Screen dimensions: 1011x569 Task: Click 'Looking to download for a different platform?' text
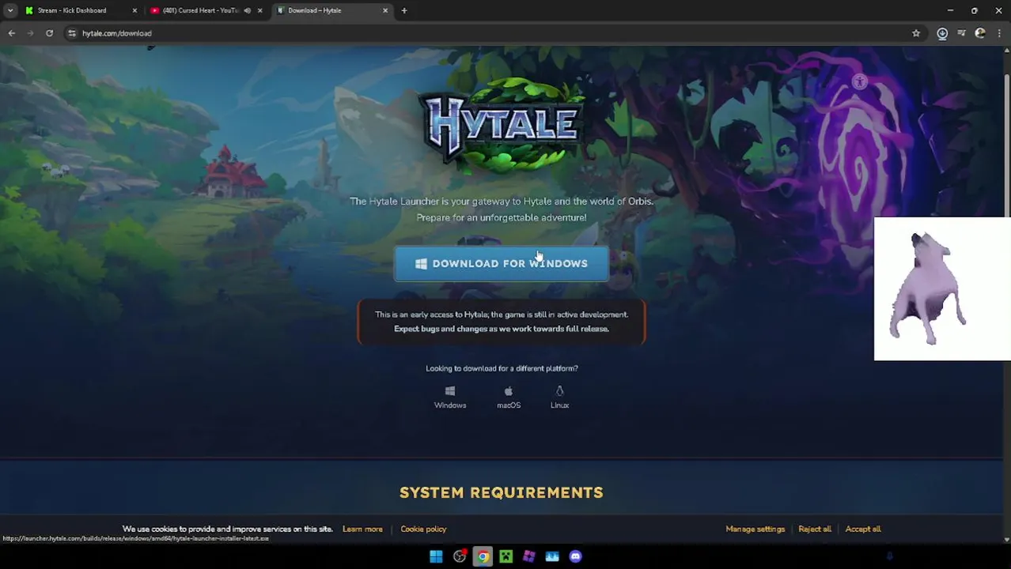click(502, 368)
